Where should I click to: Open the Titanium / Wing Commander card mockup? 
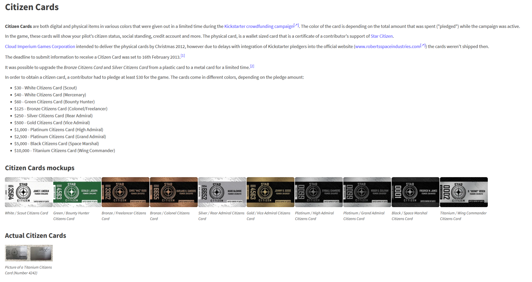[464, 192]
